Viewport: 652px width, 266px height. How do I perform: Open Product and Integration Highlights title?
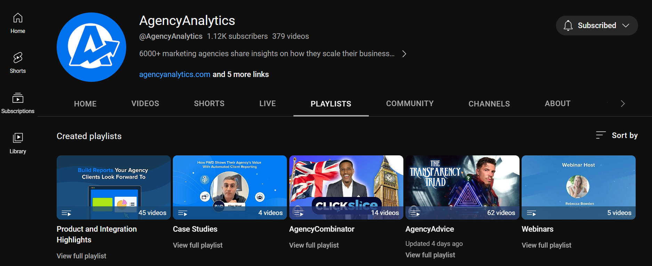pos(97,234)
